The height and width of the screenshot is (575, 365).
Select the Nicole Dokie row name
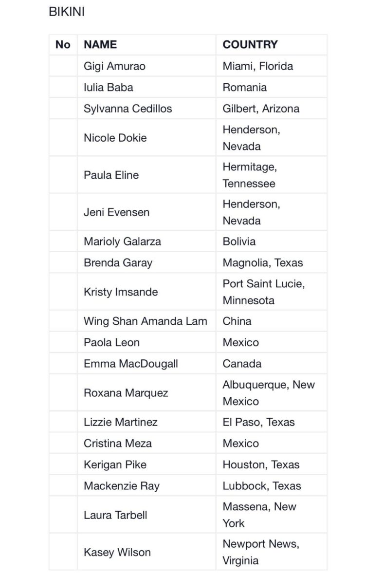coord(115,138)
